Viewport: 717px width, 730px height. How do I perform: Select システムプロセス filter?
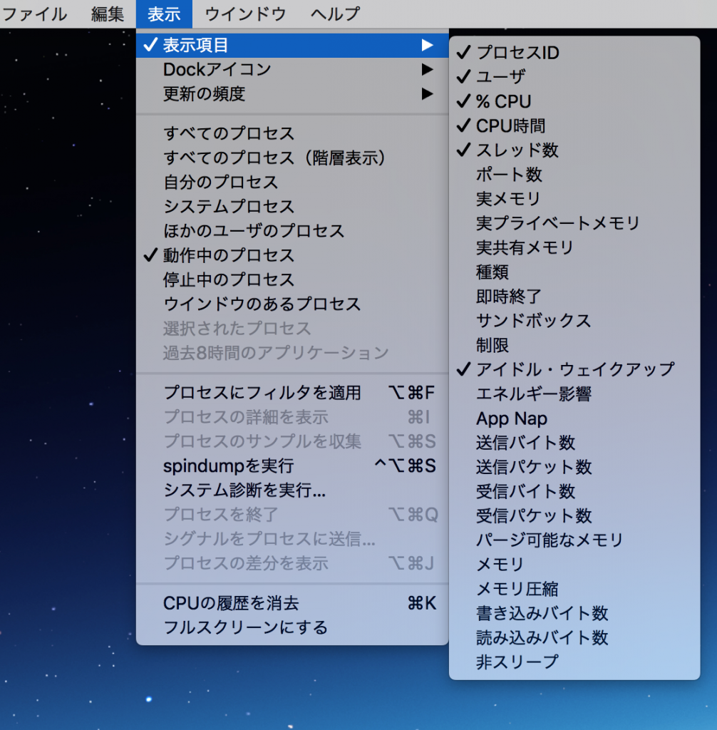click(292, 206)
